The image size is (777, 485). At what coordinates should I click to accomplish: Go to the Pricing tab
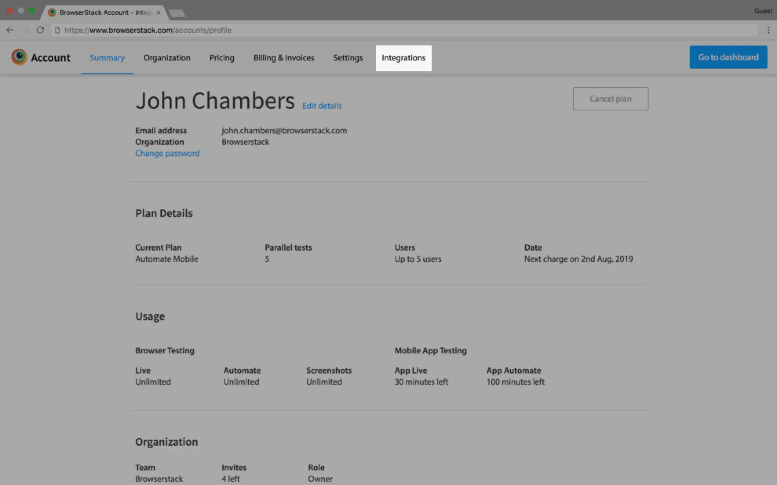[x=222, y=58]
